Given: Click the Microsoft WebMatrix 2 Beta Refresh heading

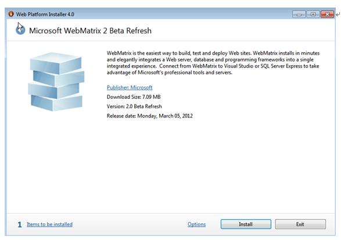Looking at the screenshot, I should [90, 31].
